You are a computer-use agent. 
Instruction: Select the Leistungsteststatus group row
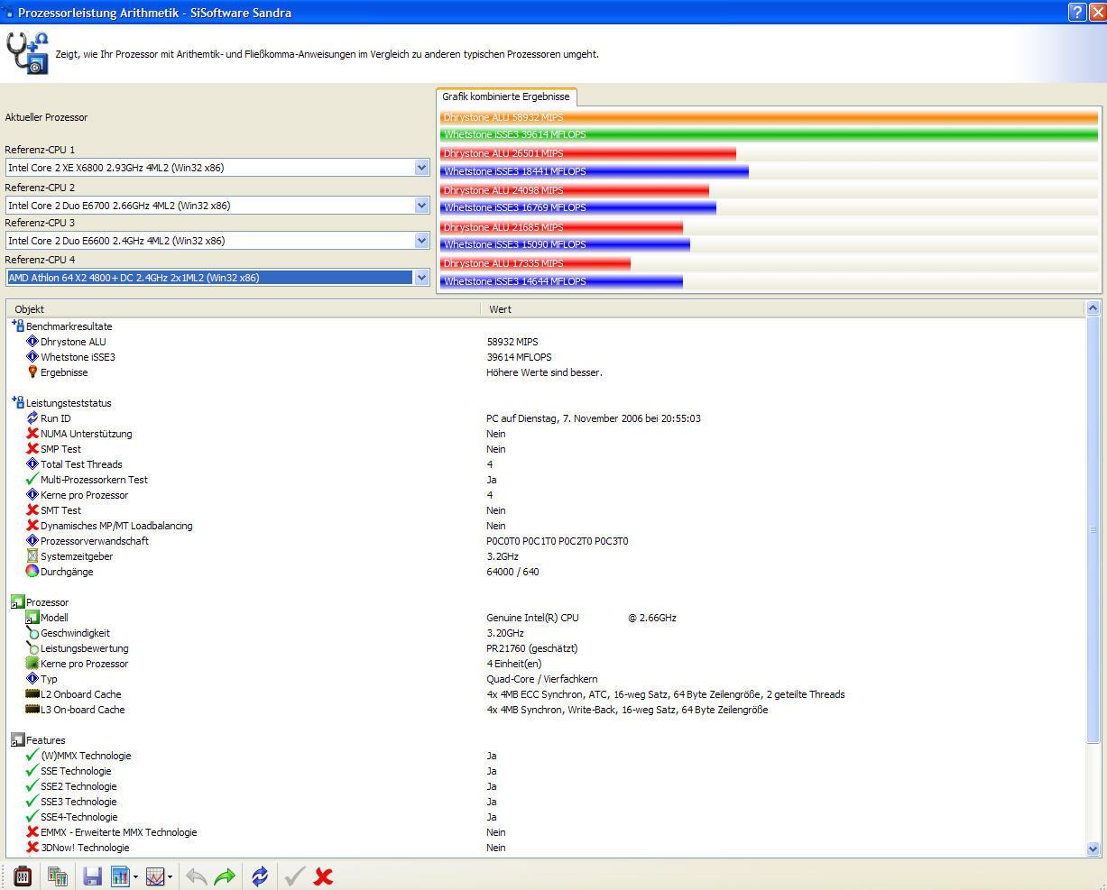61,403
